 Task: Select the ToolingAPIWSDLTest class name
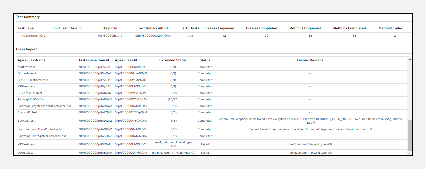point(32,99)
